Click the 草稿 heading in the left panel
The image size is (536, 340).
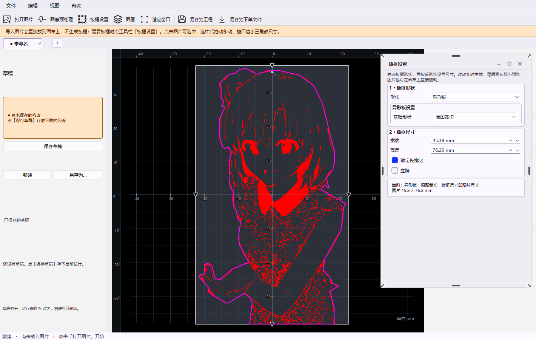coord(8,73)
